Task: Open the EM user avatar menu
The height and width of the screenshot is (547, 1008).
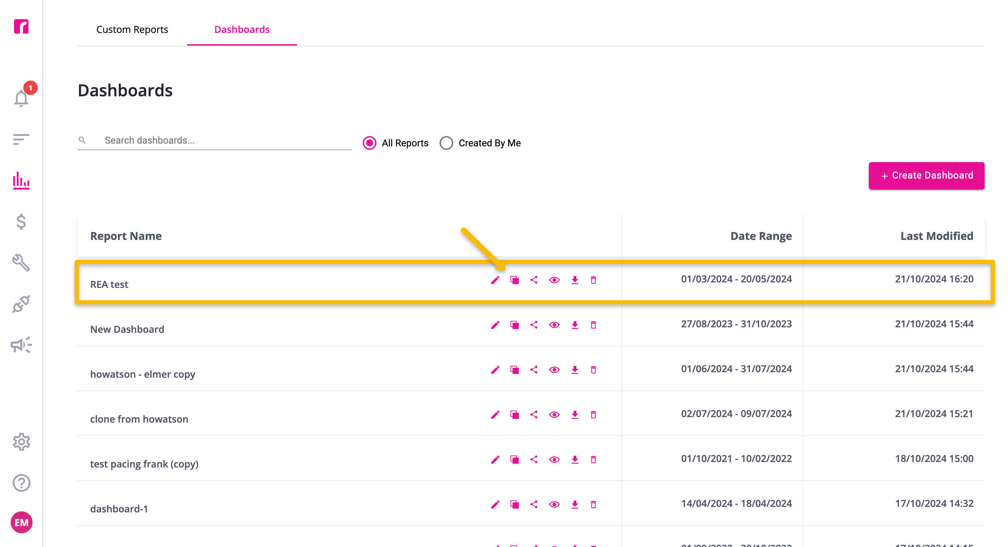Action: pyautogui.click(x=22, y=522)
